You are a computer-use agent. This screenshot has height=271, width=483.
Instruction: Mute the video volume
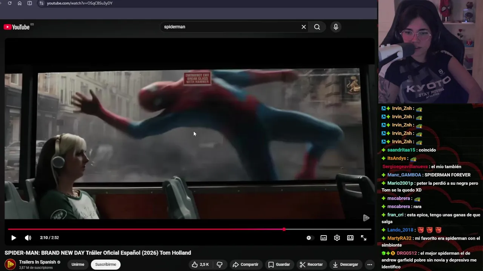(x=28, y=238)
